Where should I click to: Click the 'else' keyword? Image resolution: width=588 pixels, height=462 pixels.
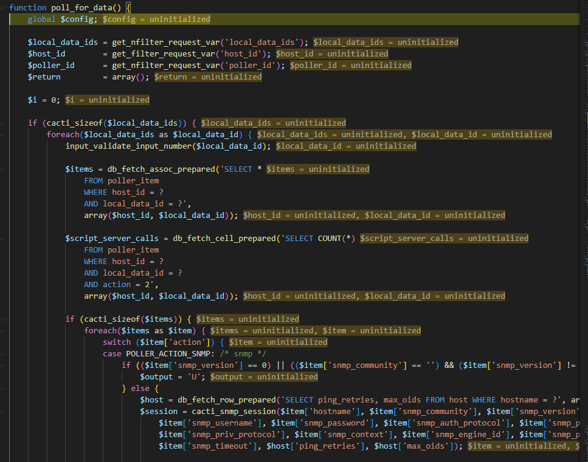pyautogui.click(x=140, y=389)
